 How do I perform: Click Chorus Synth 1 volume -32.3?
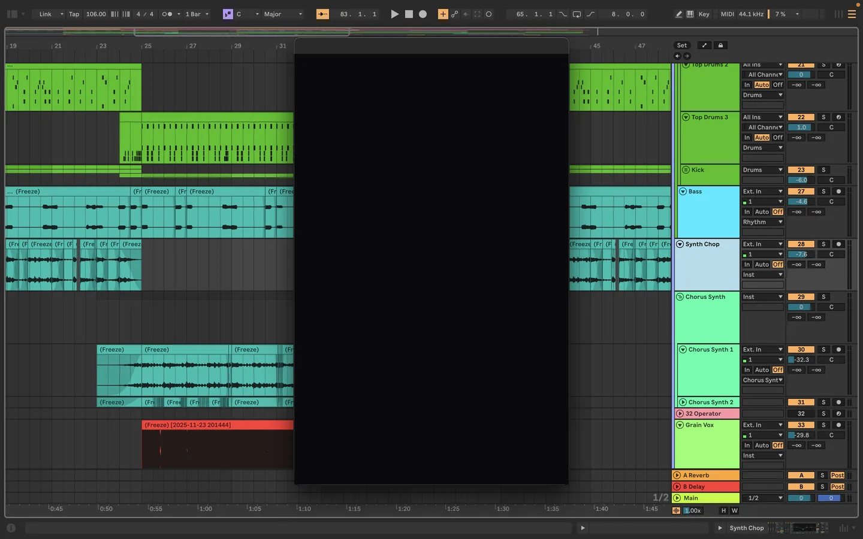(x=801, y=360)
